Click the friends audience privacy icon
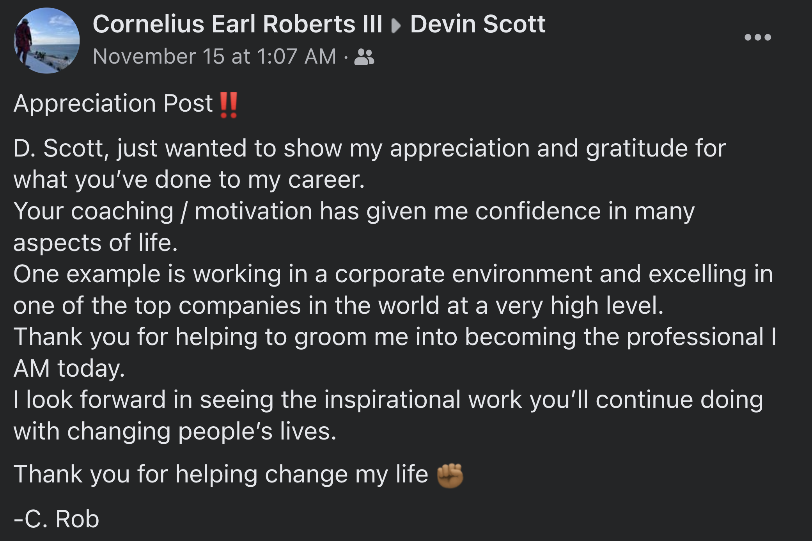812x541 pixels. [x=364, y=57]
